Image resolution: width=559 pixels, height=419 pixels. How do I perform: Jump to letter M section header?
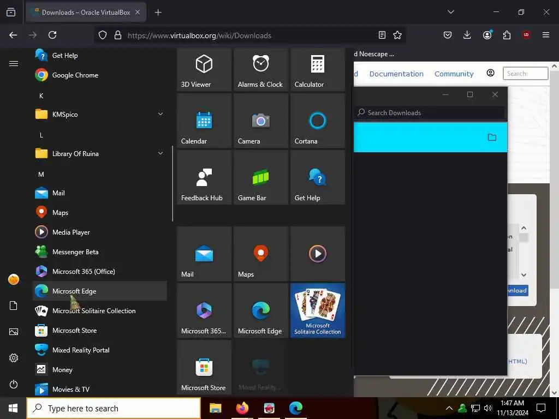(41, 174)
